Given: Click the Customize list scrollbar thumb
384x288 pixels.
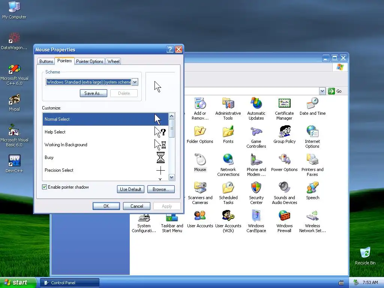Looking at the screenshot, I should click(x=172, y=129).
